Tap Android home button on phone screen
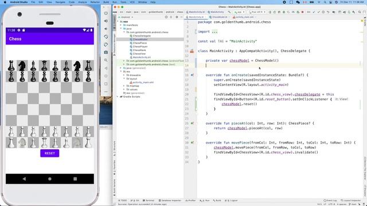 tap(50, 179)
